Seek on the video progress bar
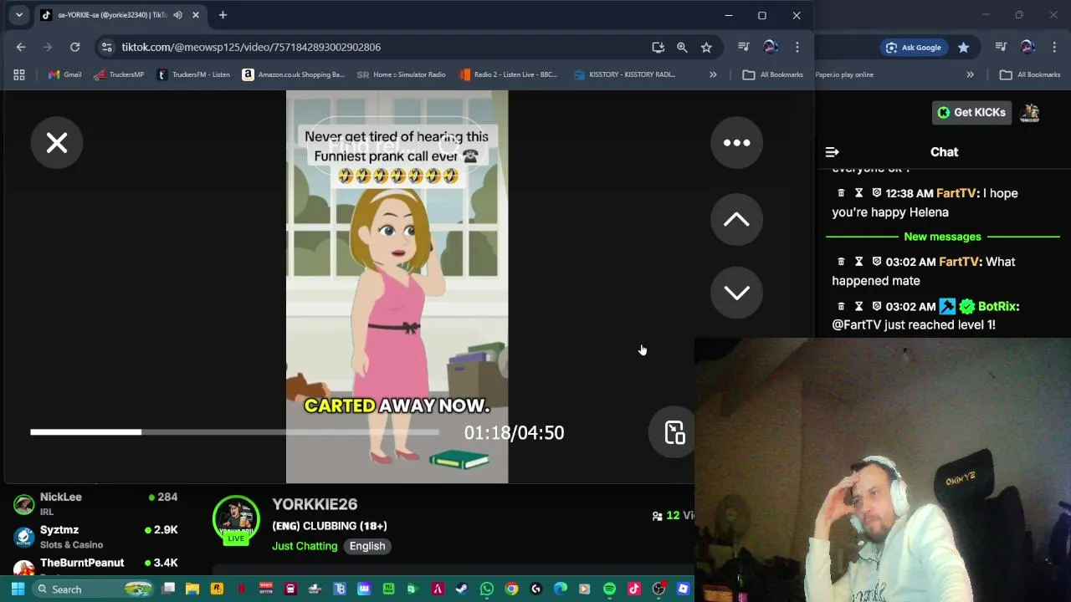This screenshot has width=1071, height=602. (234, 432)
